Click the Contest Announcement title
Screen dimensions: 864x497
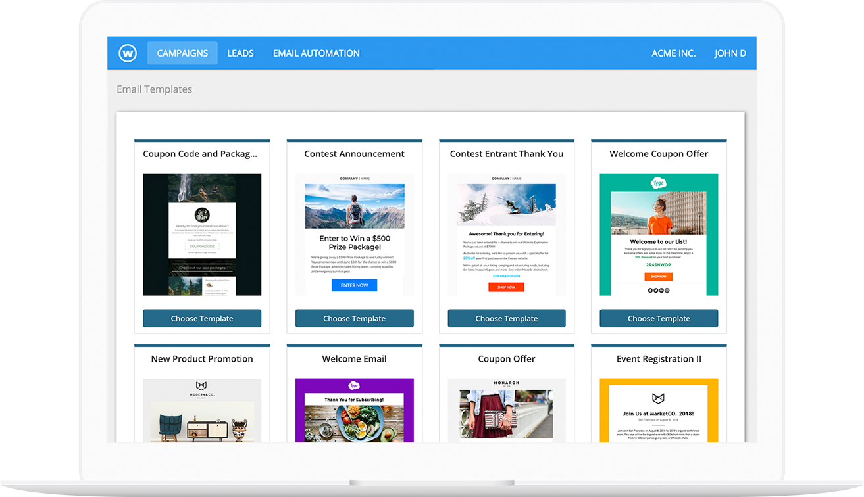click(x=354, y=154)
